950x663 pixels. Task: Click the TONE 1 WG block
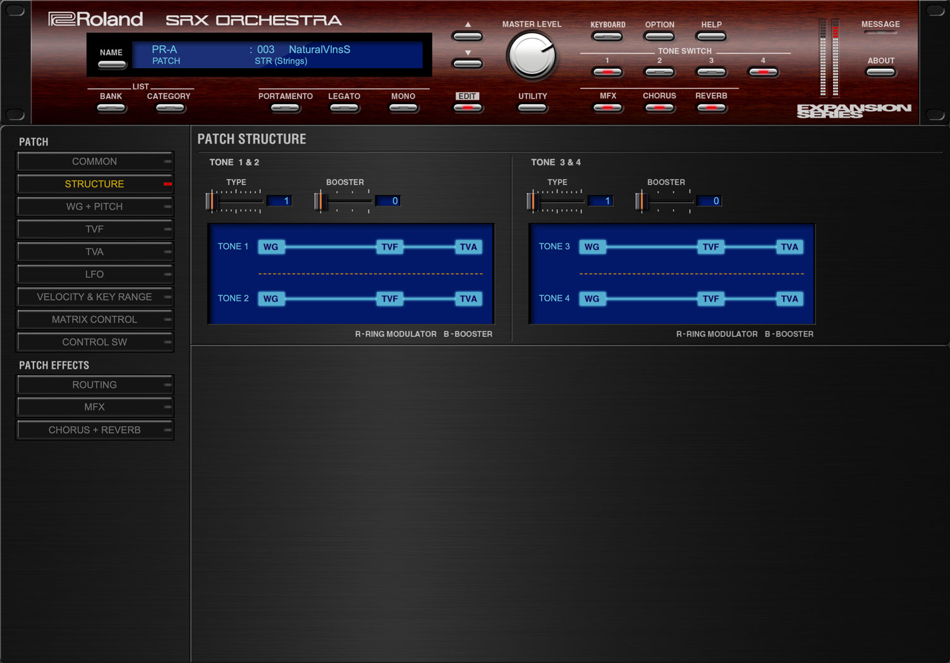pyautogui.click(x=271, y=247)
